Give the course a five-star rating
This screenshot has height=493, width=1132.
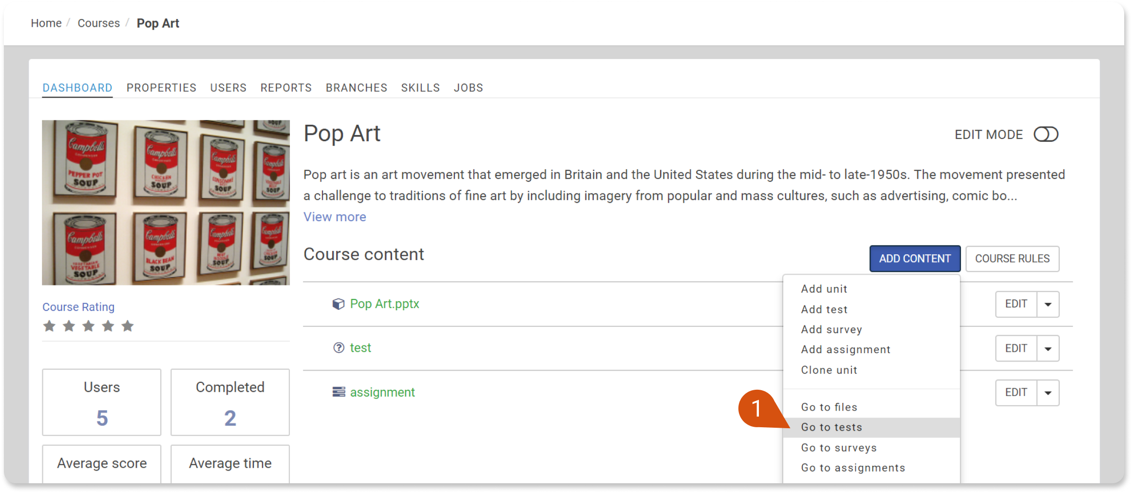tap(128, 326)
